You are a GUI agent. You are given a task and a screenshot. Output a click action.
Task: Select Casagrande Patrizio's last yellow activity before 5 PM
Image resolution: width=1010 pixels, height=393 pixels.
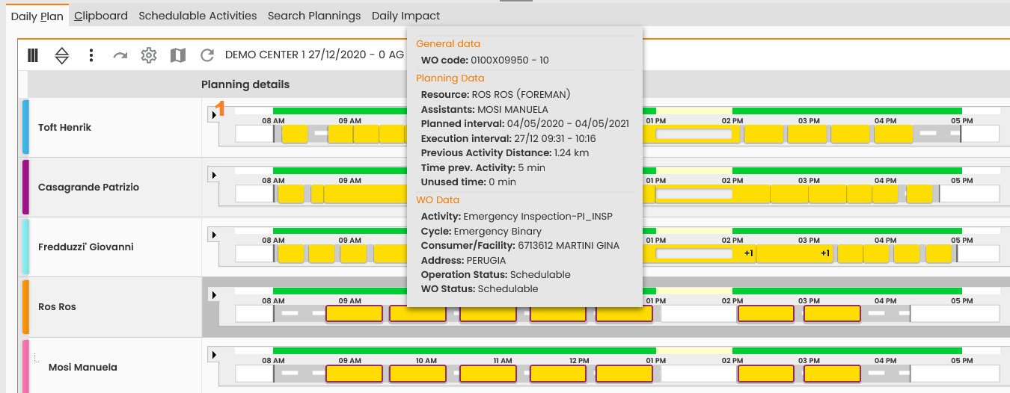919,194
